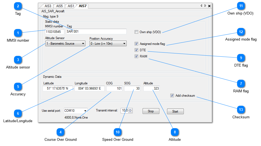Viewport: 261px width, 146px height.
Task: Click callout marker 8 for Altitude
Action: pos(174,132)
